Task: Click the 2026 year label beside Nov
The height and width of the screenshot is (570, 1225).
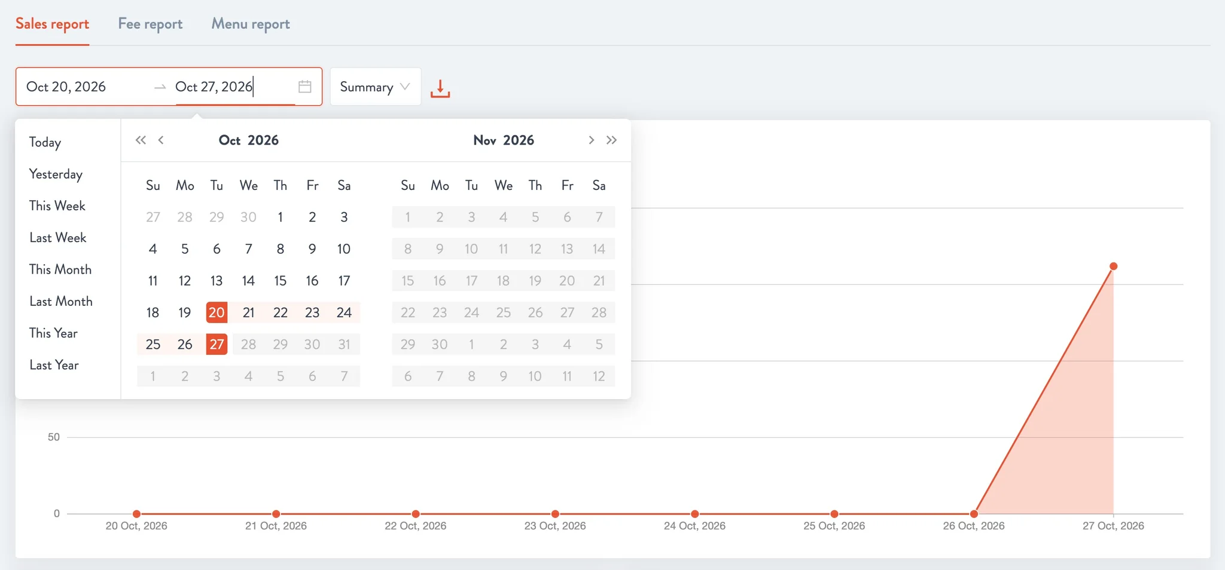Action: 519,140
